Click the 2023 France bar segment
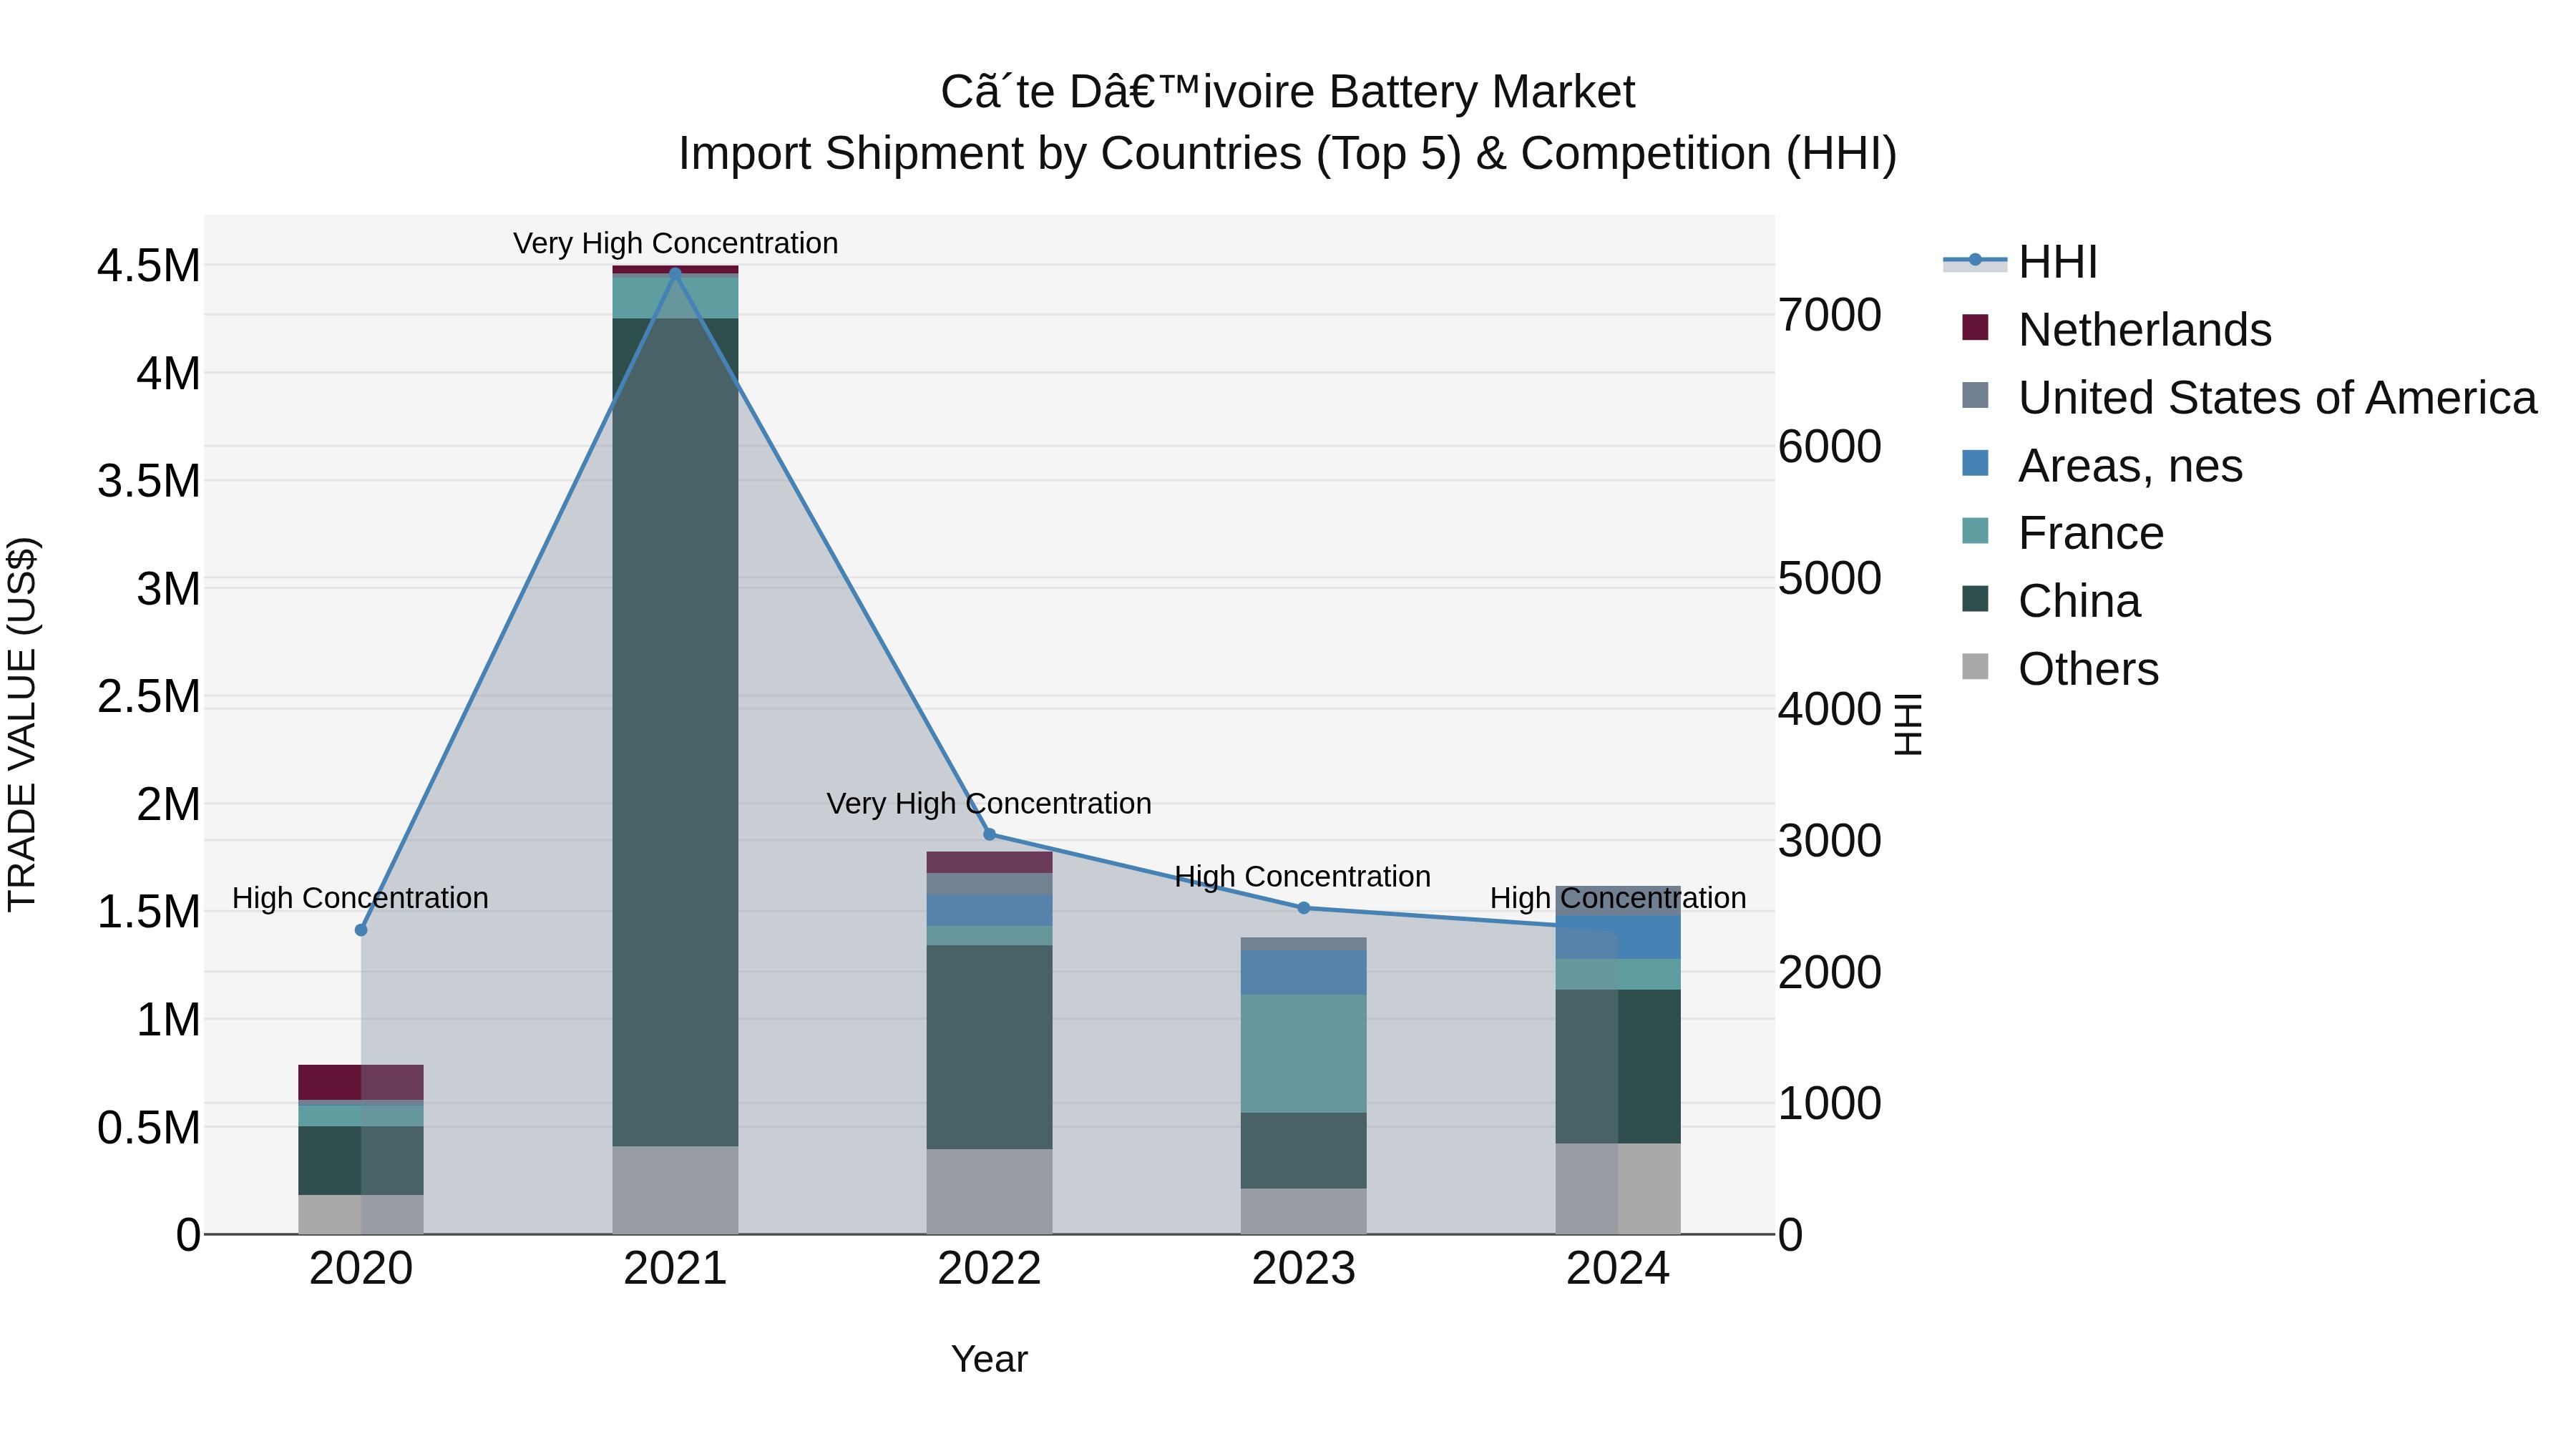The height and width of the screenshot is (1449, 2576). point(1303,1053)
